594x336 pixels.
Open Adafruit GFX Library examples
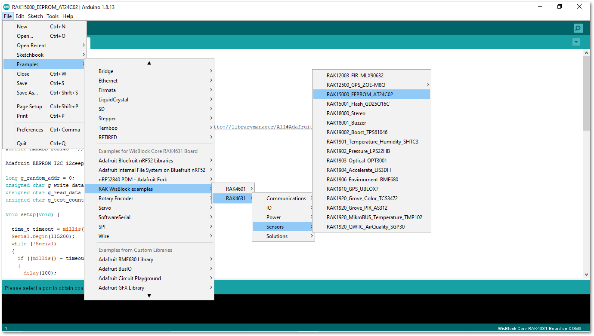click(149, 288)
